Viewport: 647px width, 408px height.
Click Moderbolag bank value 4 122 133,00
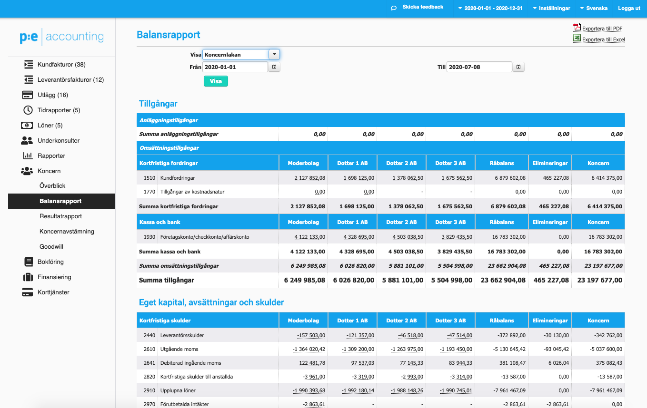309,237
